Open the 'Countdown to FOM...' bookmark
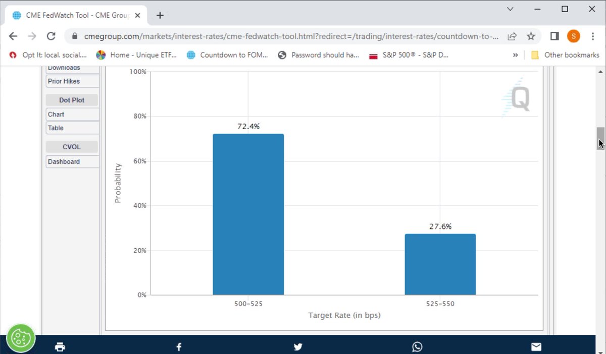The height and width of the screenshot is (354, 606). coord(227,55)
